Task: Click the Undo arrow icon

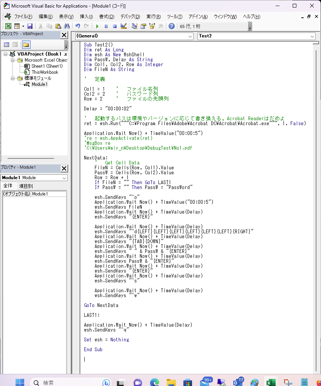Action: (78, 26)
